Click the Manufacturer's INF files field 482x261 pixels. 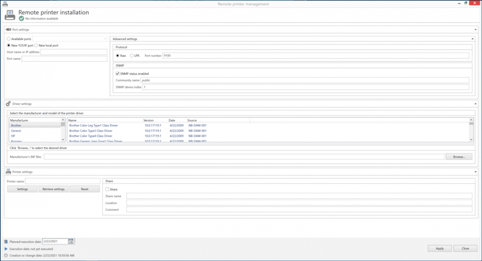coord(244,157)
